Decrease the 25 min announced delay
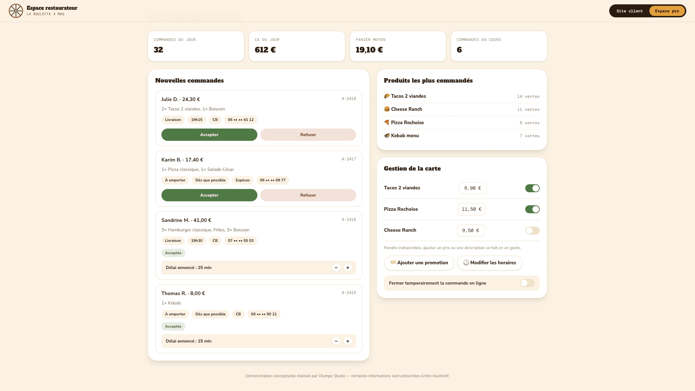 click(336, 268)
